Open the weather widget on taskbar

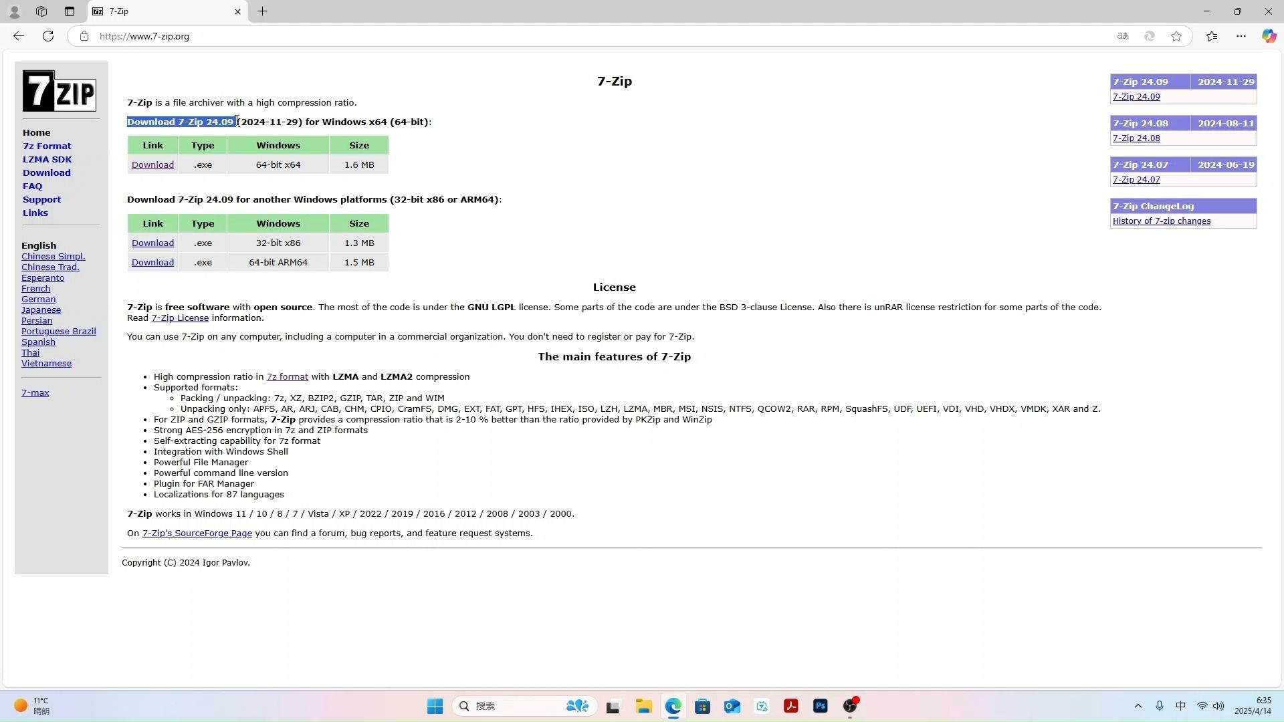click(32, 706)
